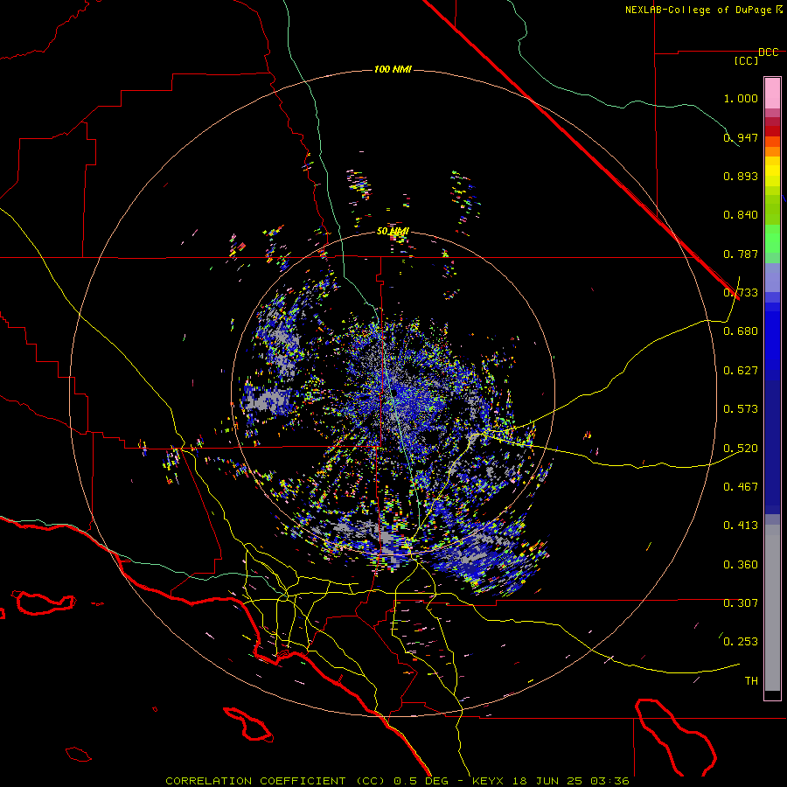Click the 0.947 scale value
Image resolution: width=787 pixels, height=787 pixels.
[x=741, y=137]
